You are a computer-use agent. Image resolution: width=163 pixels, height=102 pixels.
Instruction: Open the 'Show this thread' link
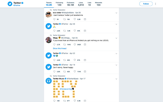[60, 48]
